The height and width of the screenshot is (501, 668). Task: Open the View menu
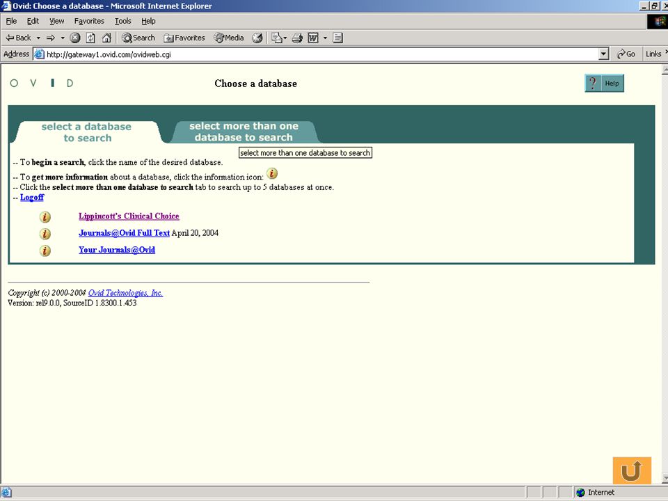pos(56,21)
